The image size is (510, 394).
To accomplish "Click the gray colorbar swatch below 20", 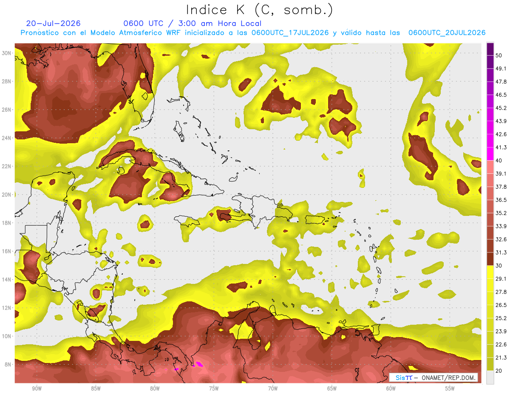I will (490, 377).
